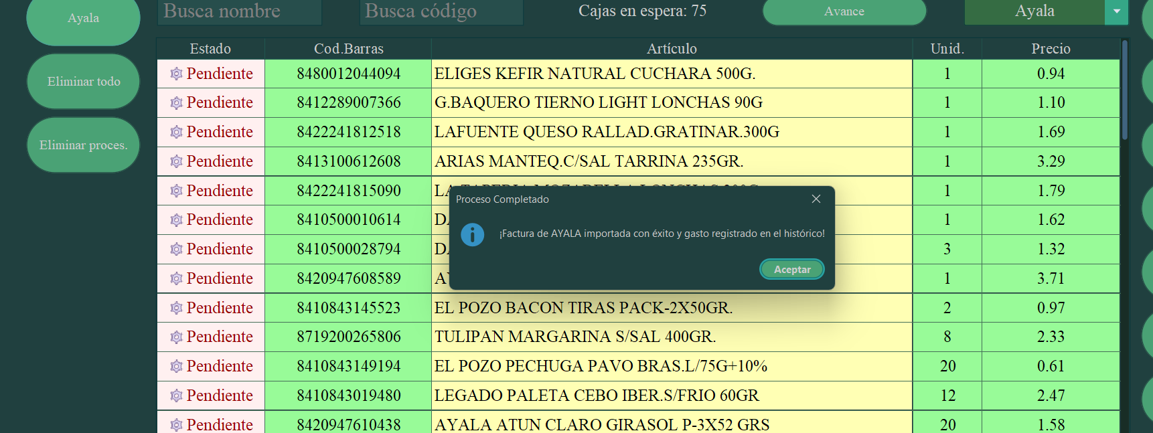Click barcode cell 8422241815090

point(348,191)
